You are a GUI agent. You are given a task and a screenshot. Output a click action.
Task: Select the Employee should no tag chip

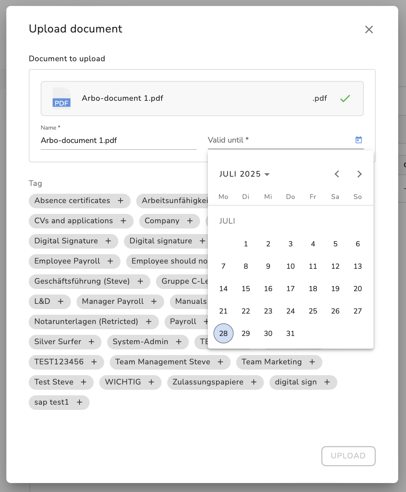point(167,261)
